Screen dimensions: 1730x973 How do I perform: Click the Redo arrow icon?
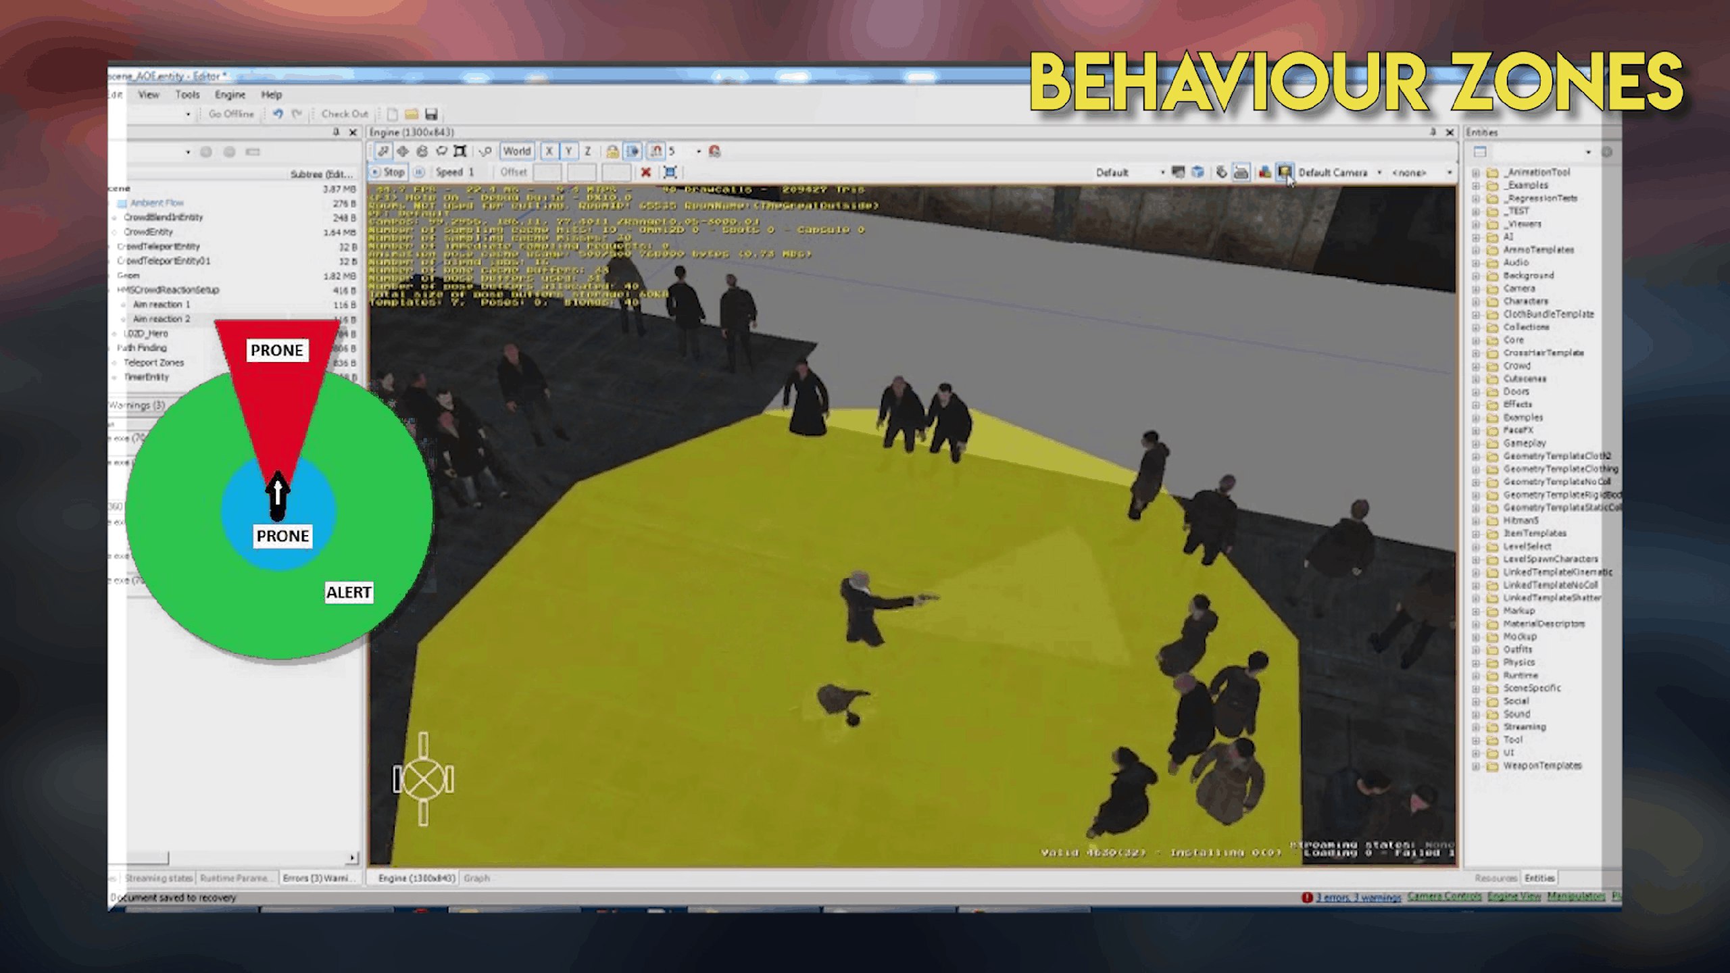(x=296, y=114)
